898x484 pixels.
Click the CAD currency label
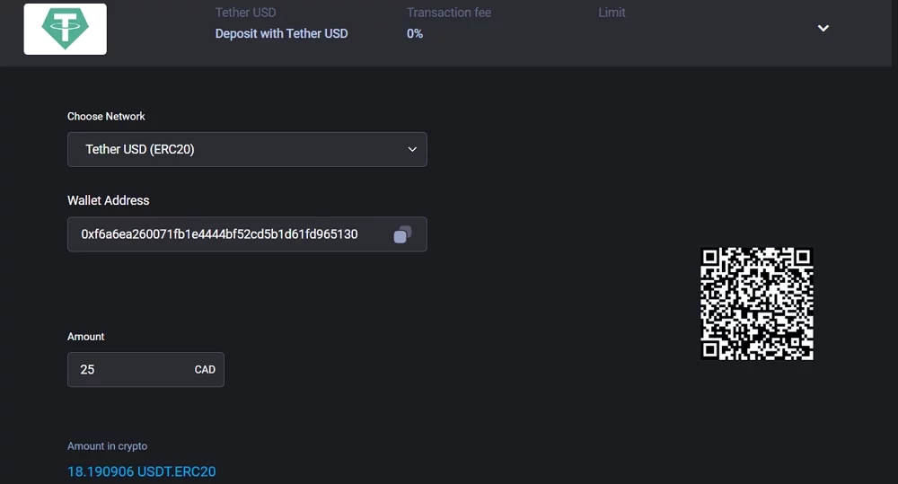tap(205, 369)
